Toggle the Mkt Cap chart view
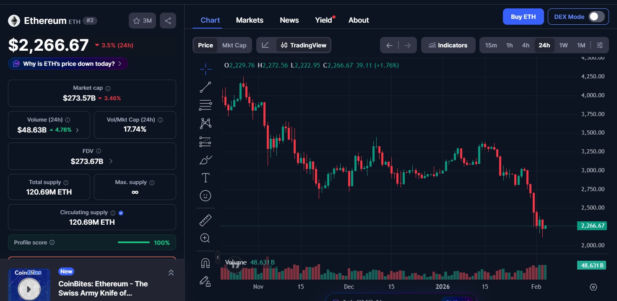The image size is (617, 301). (234, 45)
